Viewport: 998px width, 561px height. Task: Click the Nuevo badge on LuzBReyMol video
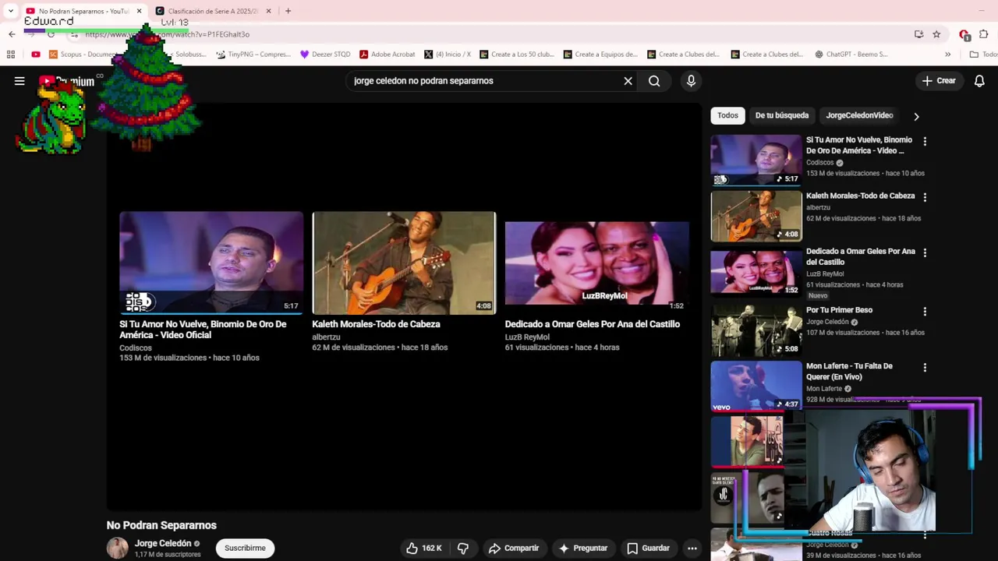pos(818,296)
